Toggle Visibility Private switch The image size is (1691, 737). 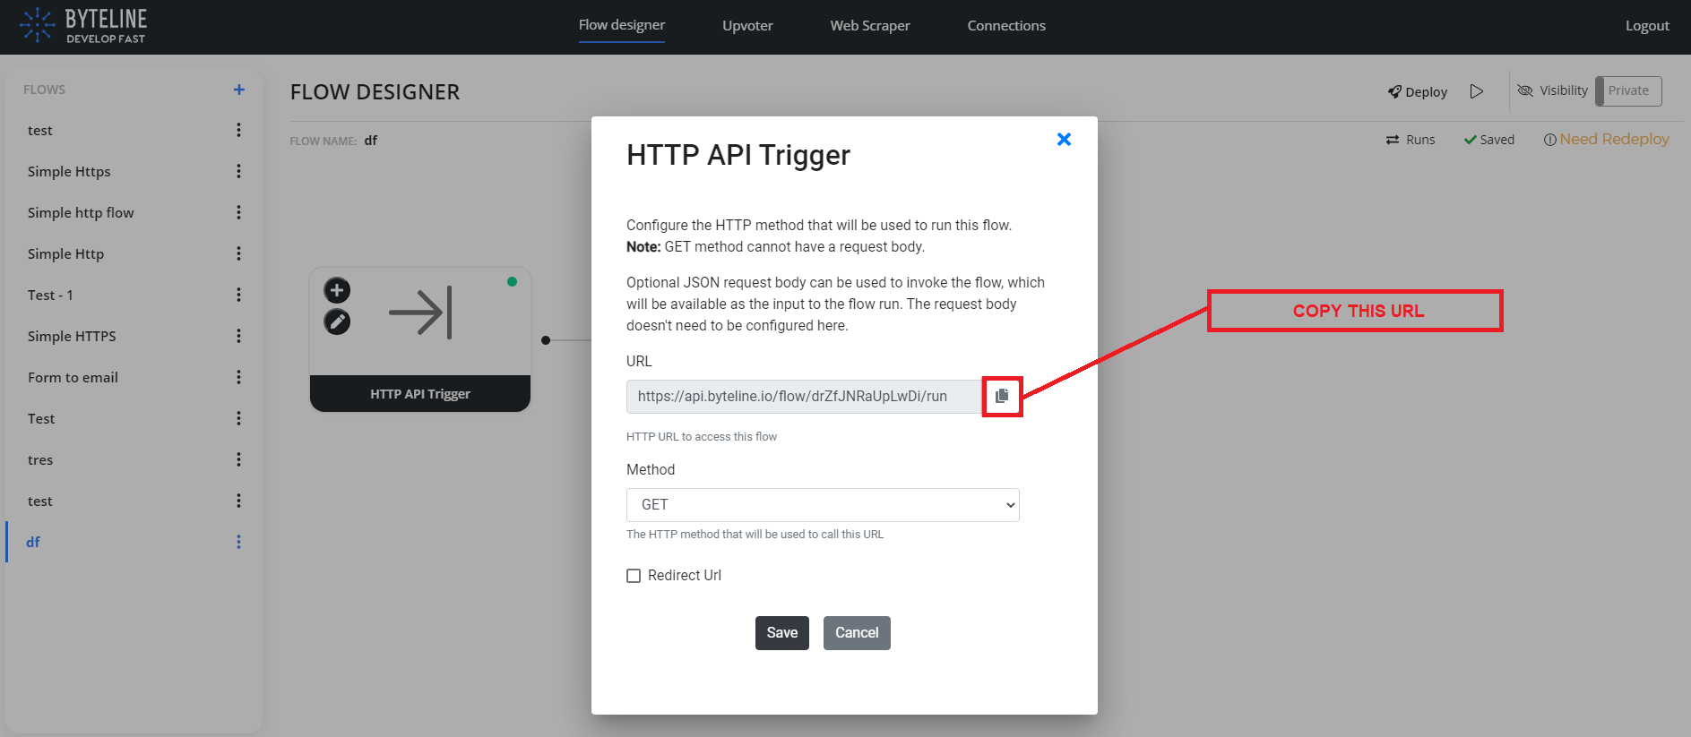[x=1628, y=90]
